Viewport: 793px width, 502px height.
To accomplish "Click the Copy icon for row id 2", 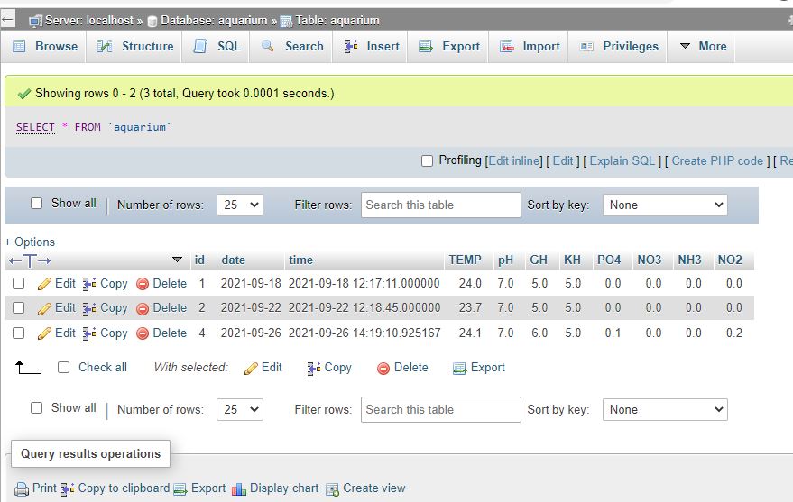I will point(89,308).
